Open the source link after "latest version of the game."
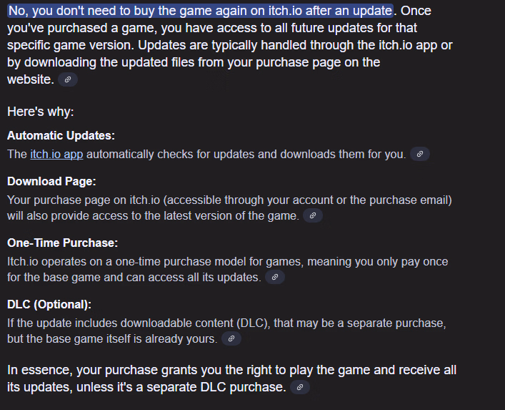Viewport: 505px width, 410px height. (313, 215)
